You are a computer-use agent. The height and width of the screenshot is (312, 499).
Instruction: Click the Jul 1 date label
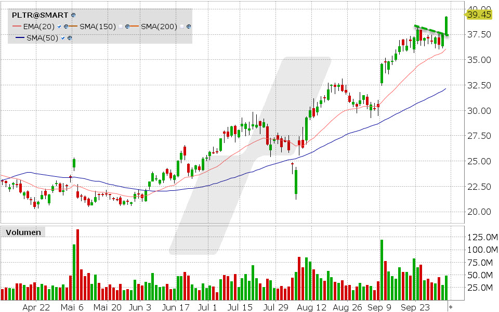click(207, 307)
